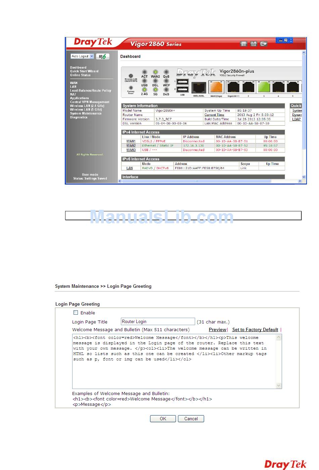
Task: Open the LDAP quick access link
Action: click(297, 119)
